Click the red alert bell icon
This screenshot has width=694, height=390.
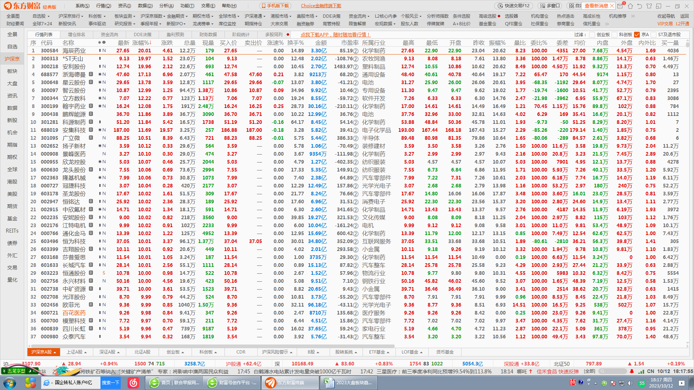click(632, 371)
